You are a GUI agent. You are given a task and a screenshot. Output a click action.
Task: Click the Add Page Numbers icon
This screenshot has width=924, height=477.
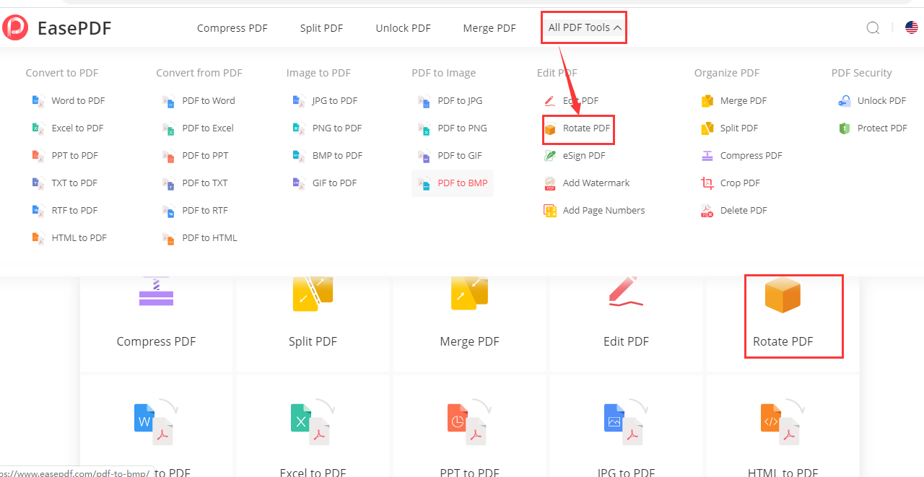[x=550, y=211]
